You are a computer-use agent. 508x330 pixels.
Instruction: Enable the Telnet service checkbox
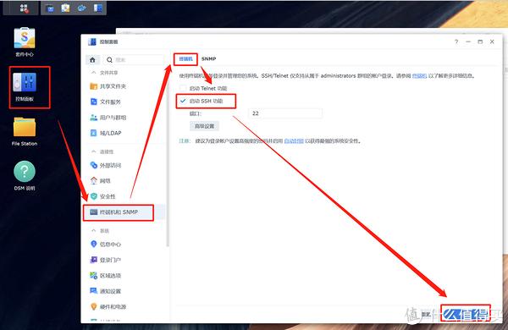[183, 88]
